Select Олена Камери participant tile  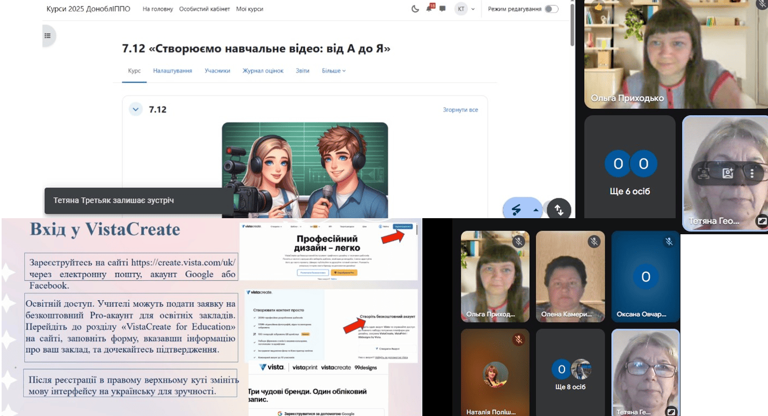click(570, 277)
